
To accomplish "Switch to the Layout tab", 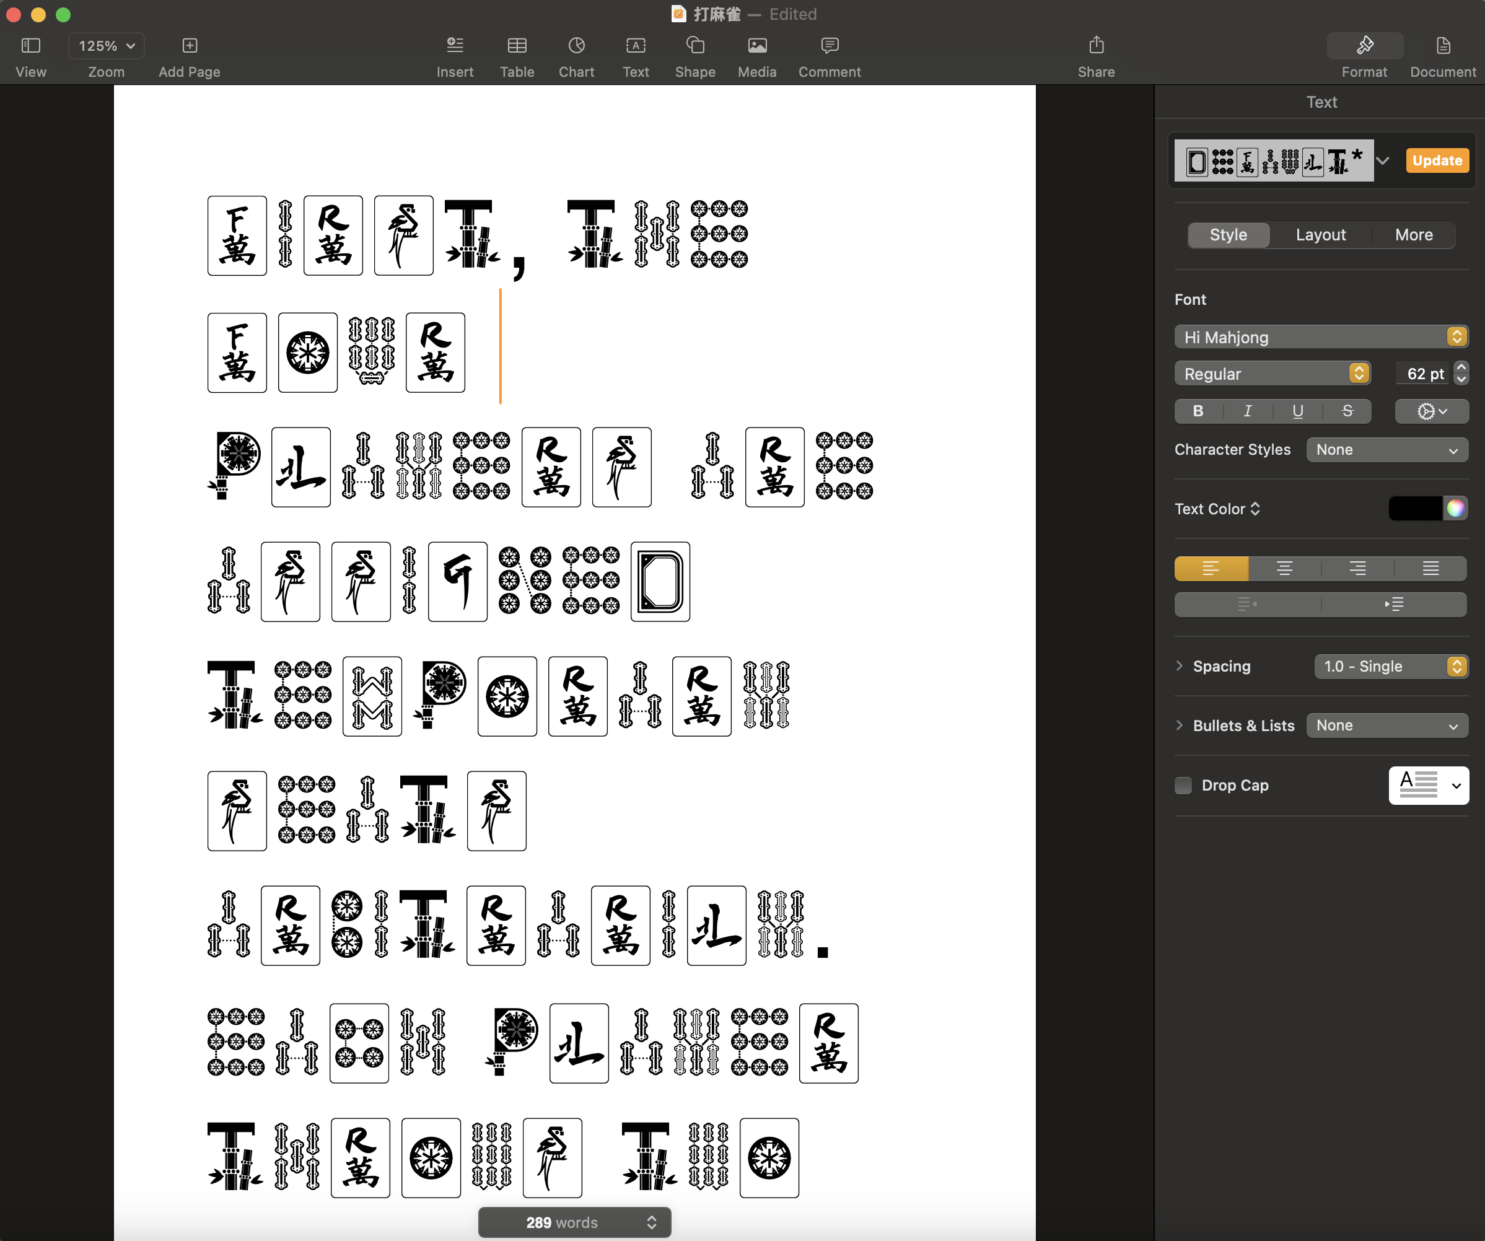I will click(x=1320, y=235).
